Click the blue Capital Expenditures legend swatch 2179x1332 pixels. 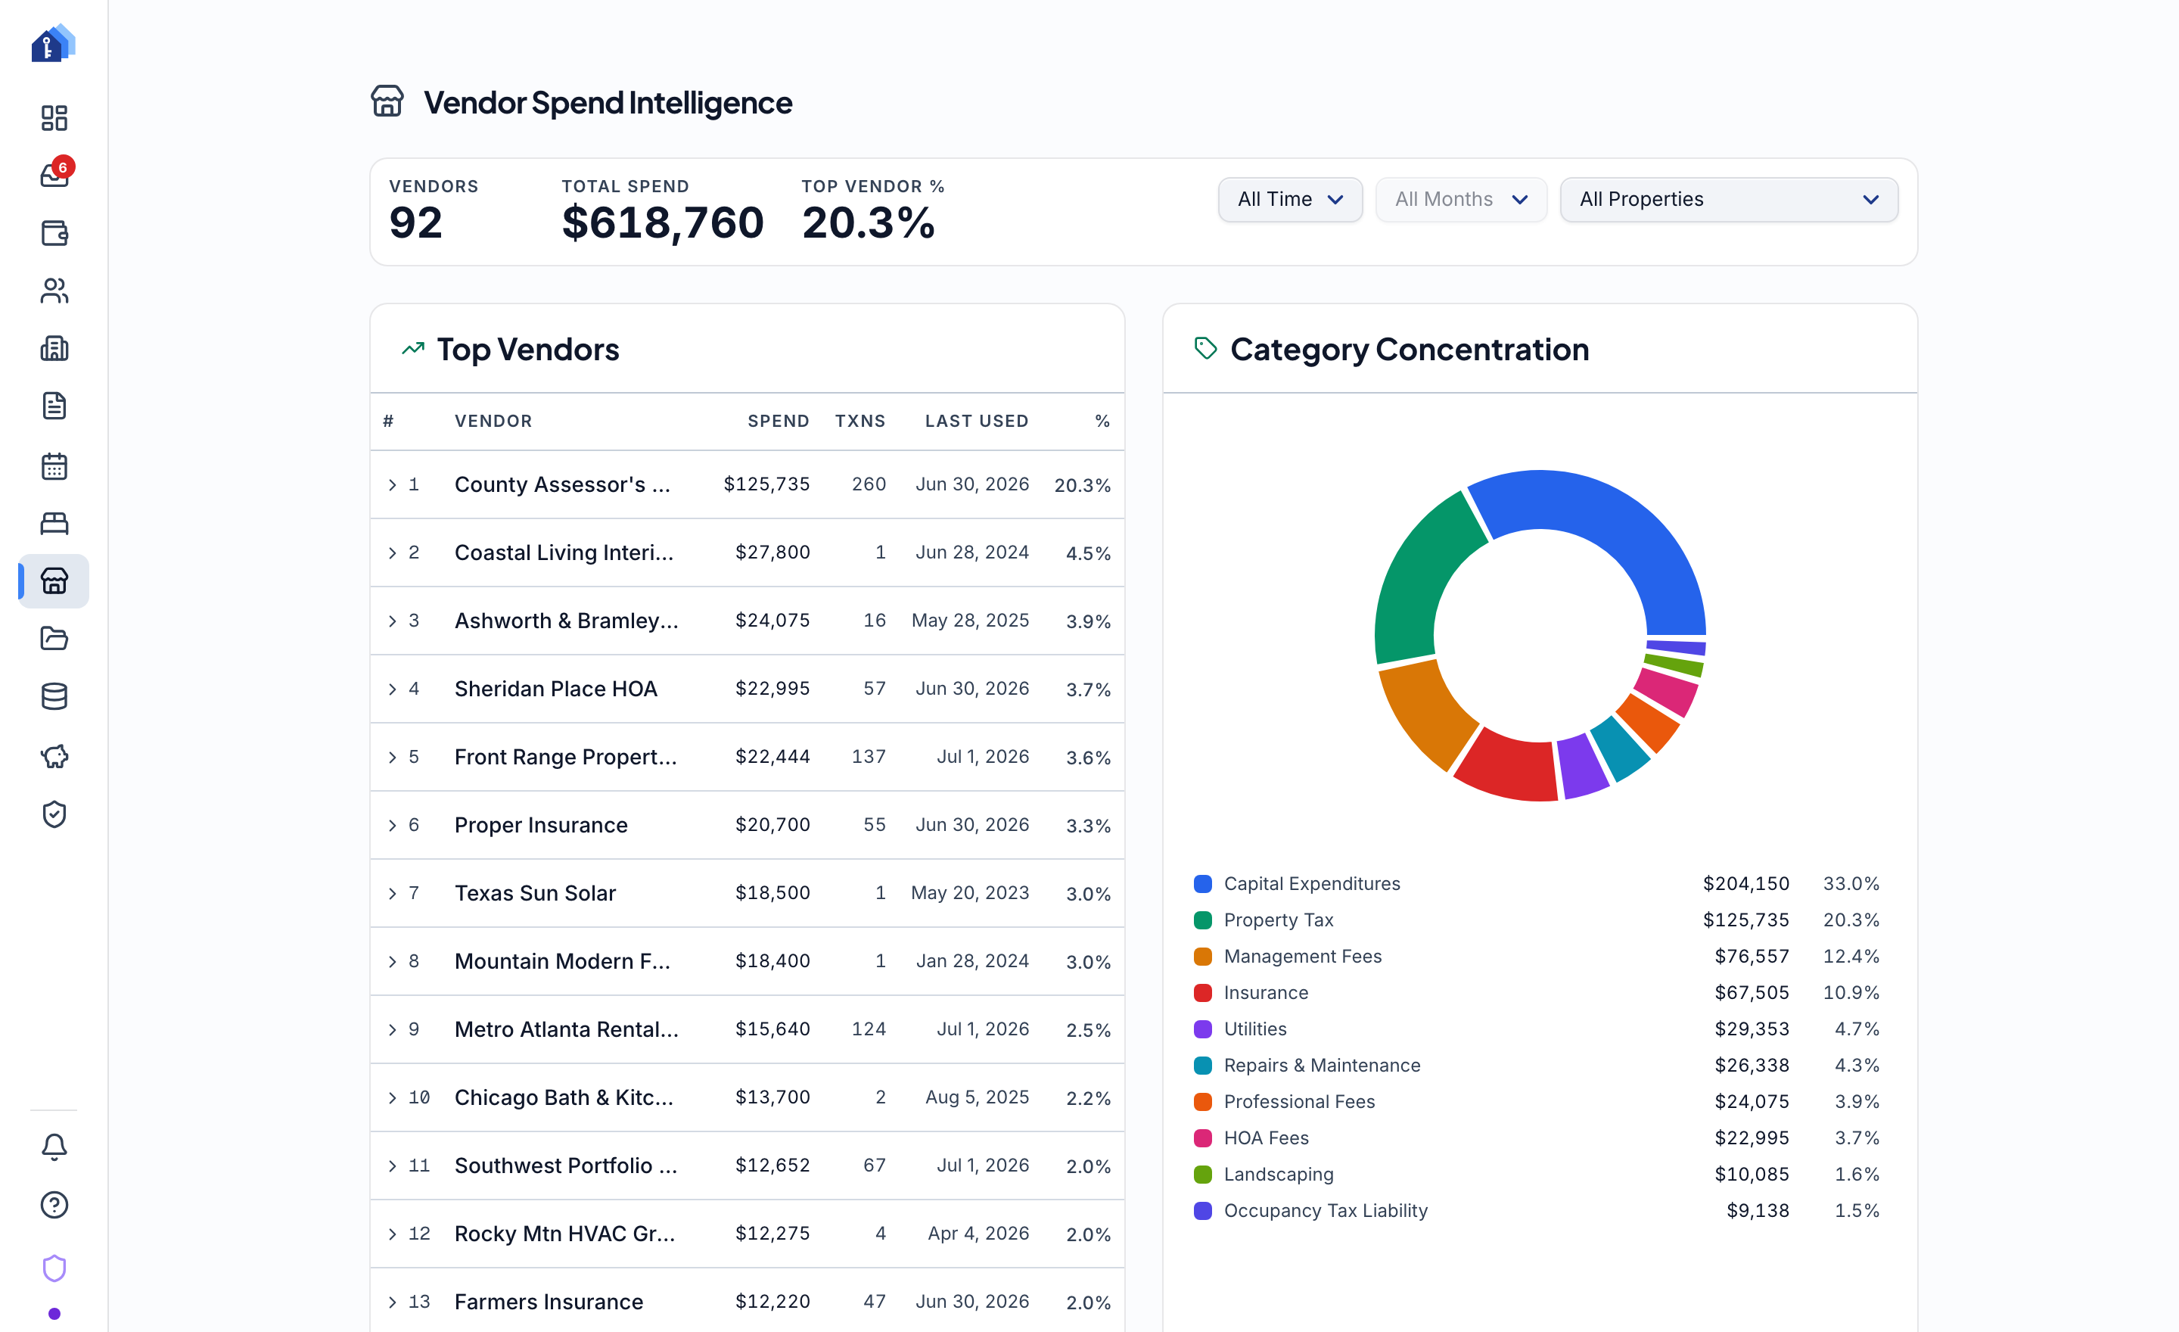tap(1203, 883)
